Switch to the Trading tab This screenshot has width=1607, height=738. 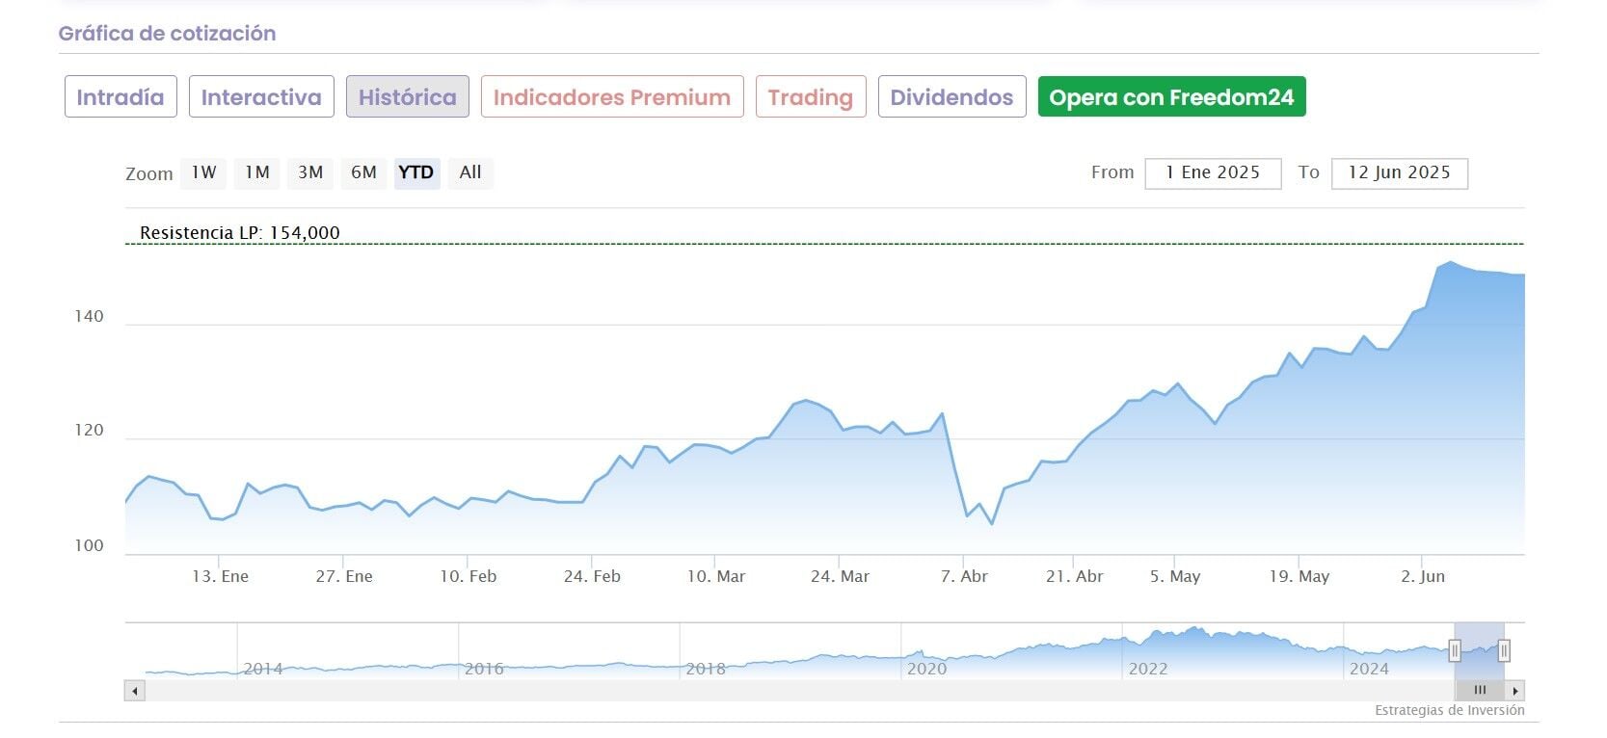[x=811, y=97]
